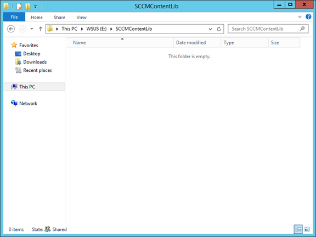This screenshot has height=237, width=316.
Task: Click the folder system icon in title bar
Action: point(6,6)
